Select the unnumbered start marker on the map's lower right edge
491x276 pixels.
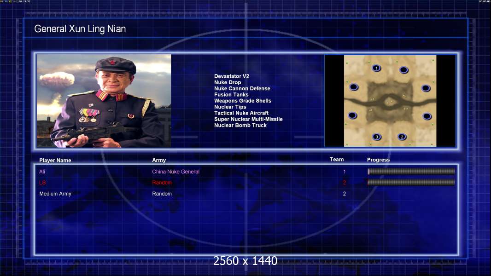[x=427, y=116]
